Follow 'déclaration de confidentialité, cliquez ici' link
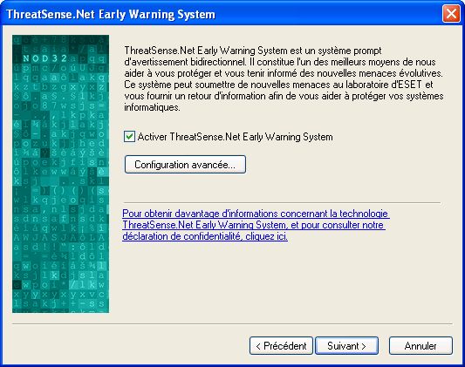 205,236
